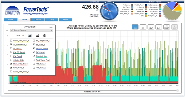Click the Tuesday July 09, 2013 date label

[x=93, y=92]
